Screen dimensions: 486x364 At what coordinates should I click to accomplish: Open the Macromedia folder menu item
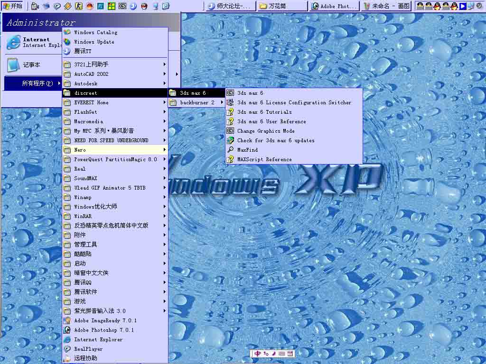click(88, 121)
